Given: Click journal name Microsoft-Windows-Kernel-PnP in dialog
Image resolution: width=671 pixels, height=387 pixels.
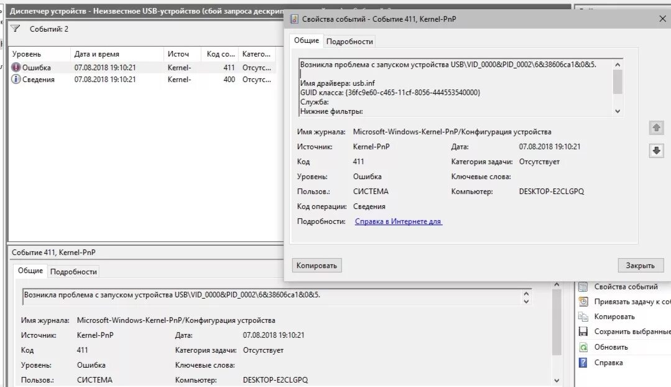Looking at the screenshot, I should [x=452, y=132].
